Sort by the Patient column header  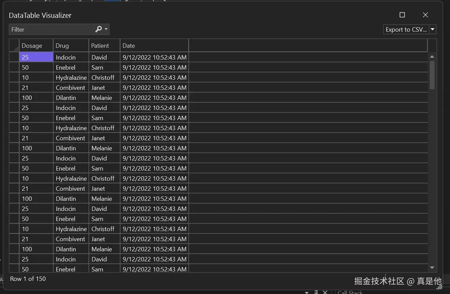click(x=104, y=45)
